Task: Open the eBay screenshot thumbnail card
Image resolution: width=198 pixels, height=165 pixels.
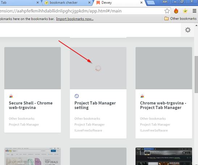Action: pyautogui.click(x=33, y=156)
